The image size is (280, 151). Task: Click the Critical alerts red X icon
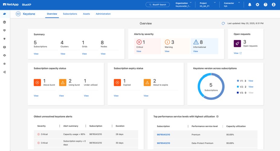click(x=139, y=42)
